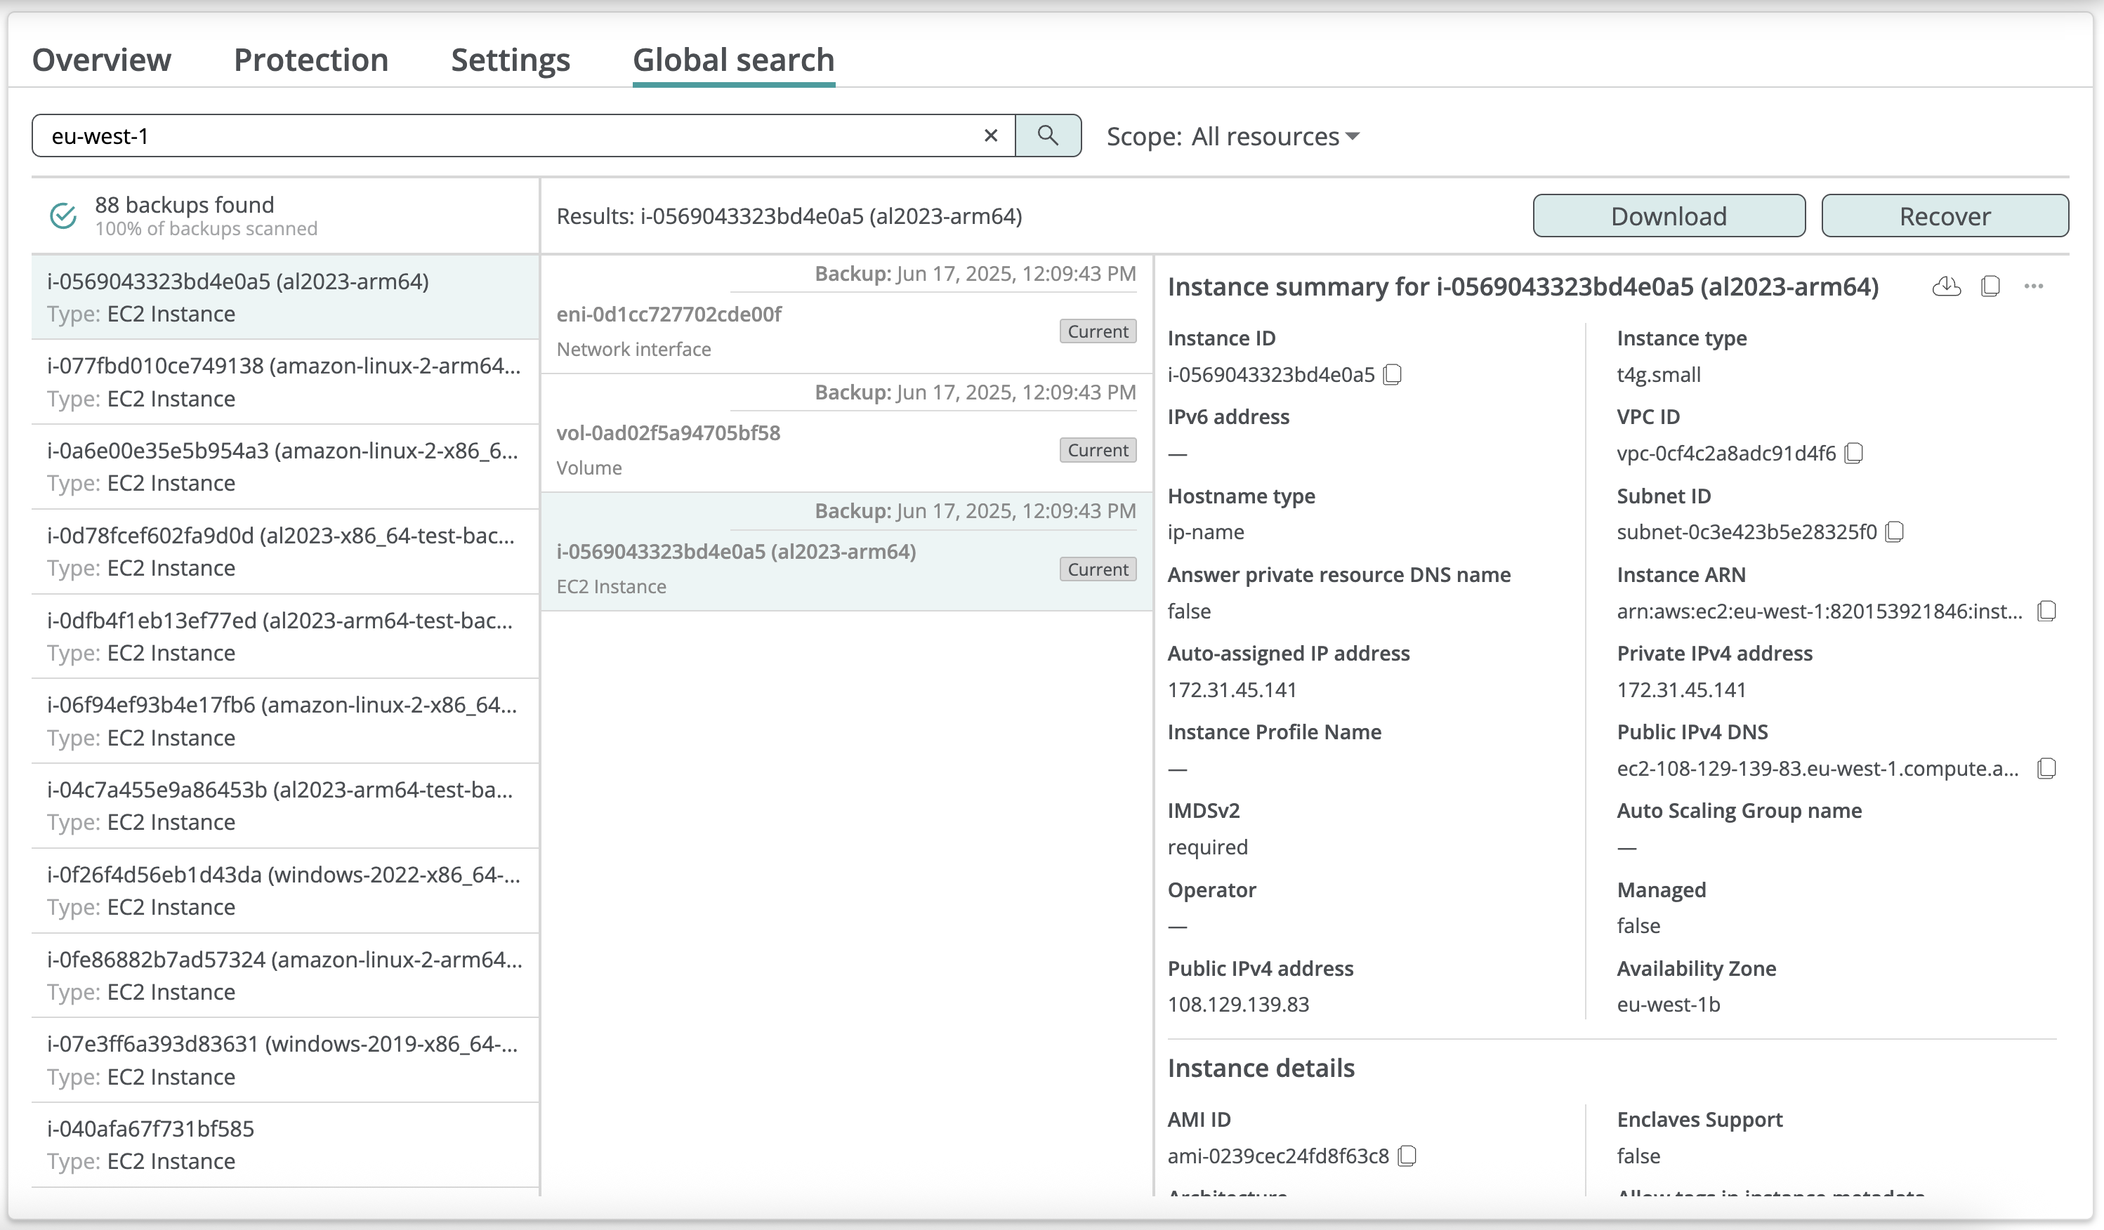Copy the VPC ID value
Screen dimensions: 2104x1230
pyautogui.click(x=1853, y=454)
